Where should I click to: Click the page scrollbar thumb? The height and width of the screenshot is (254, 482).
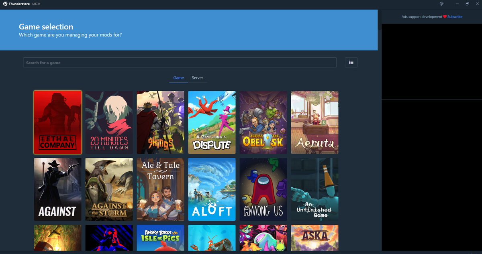pyautogui.click(x=380, y=20)
